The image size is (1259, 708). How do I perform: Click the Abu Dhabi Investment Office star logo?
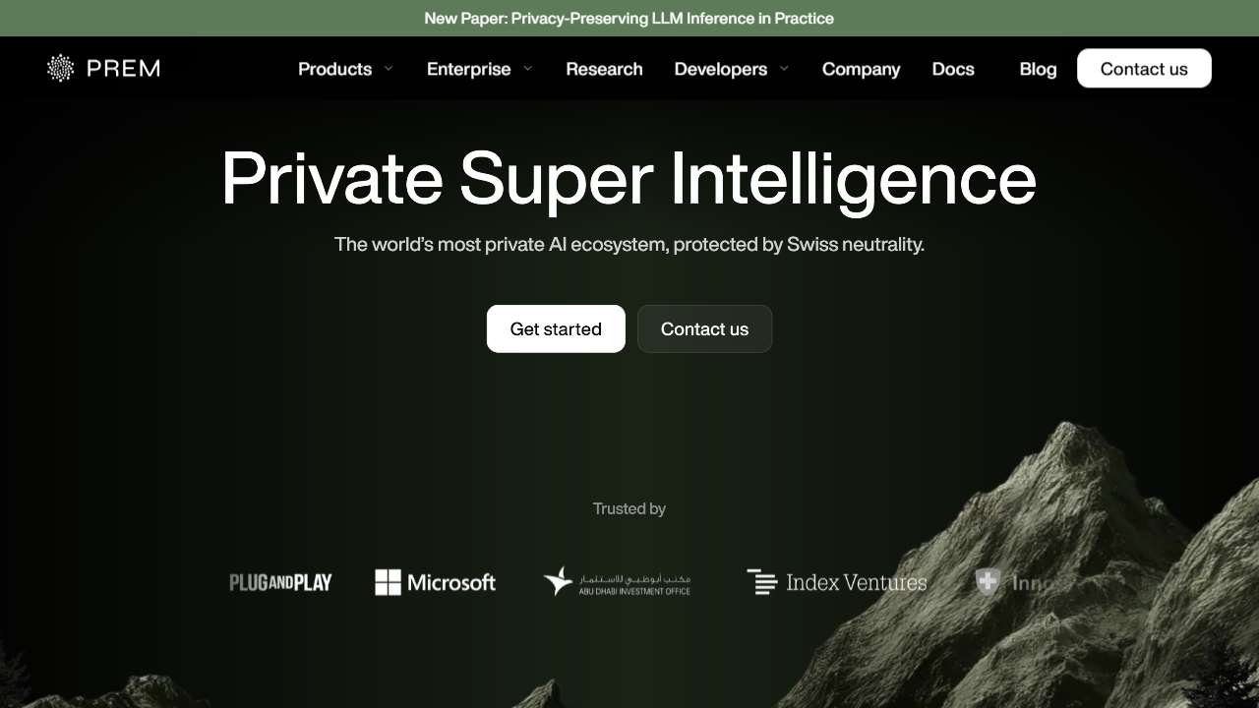click(559, 581)
